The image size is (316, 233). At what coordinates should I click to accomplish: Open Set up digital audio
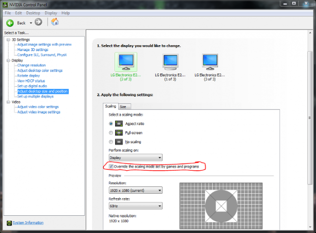pos(32,86)
